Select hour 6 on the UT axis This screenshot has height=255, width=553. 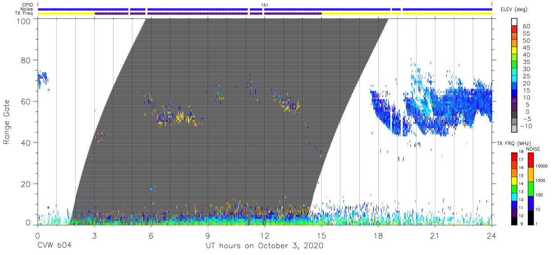(151, 236)
